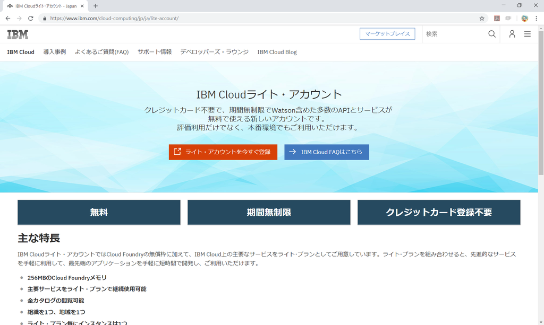Open IBM Cloud Blog nav item

point(277,52)
